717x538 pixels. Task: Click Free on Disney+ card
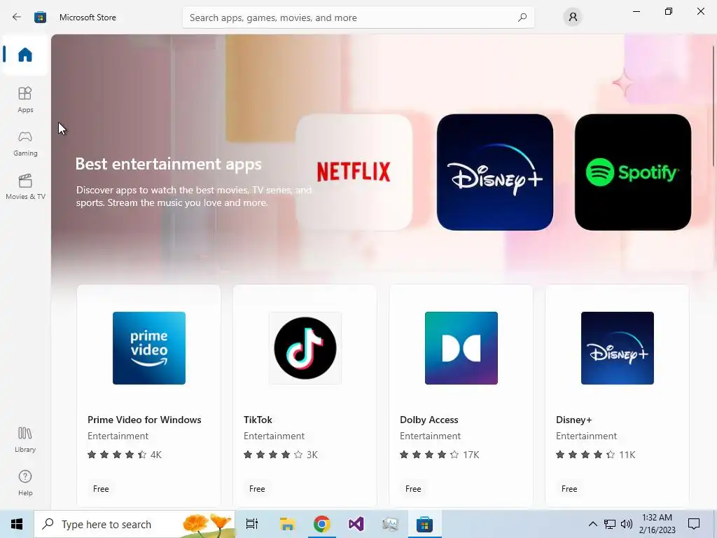pos(569,488)
